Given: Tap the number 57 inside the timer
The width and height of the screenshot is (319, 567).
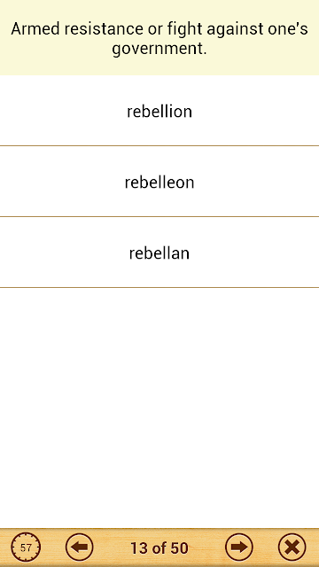Looking at the screenshot, I should [x=26, y=548].
